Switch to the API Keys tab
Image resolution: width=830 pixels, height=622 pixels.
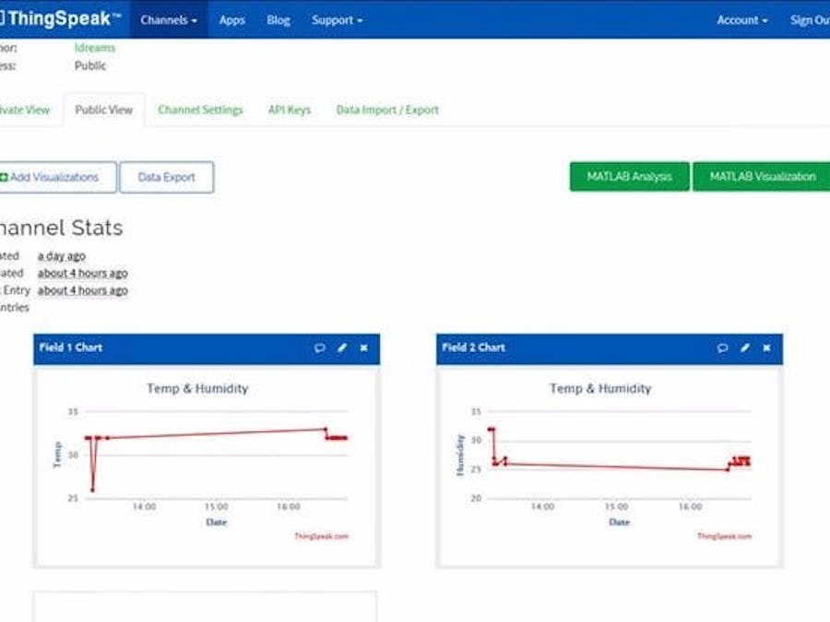(290, 109)
